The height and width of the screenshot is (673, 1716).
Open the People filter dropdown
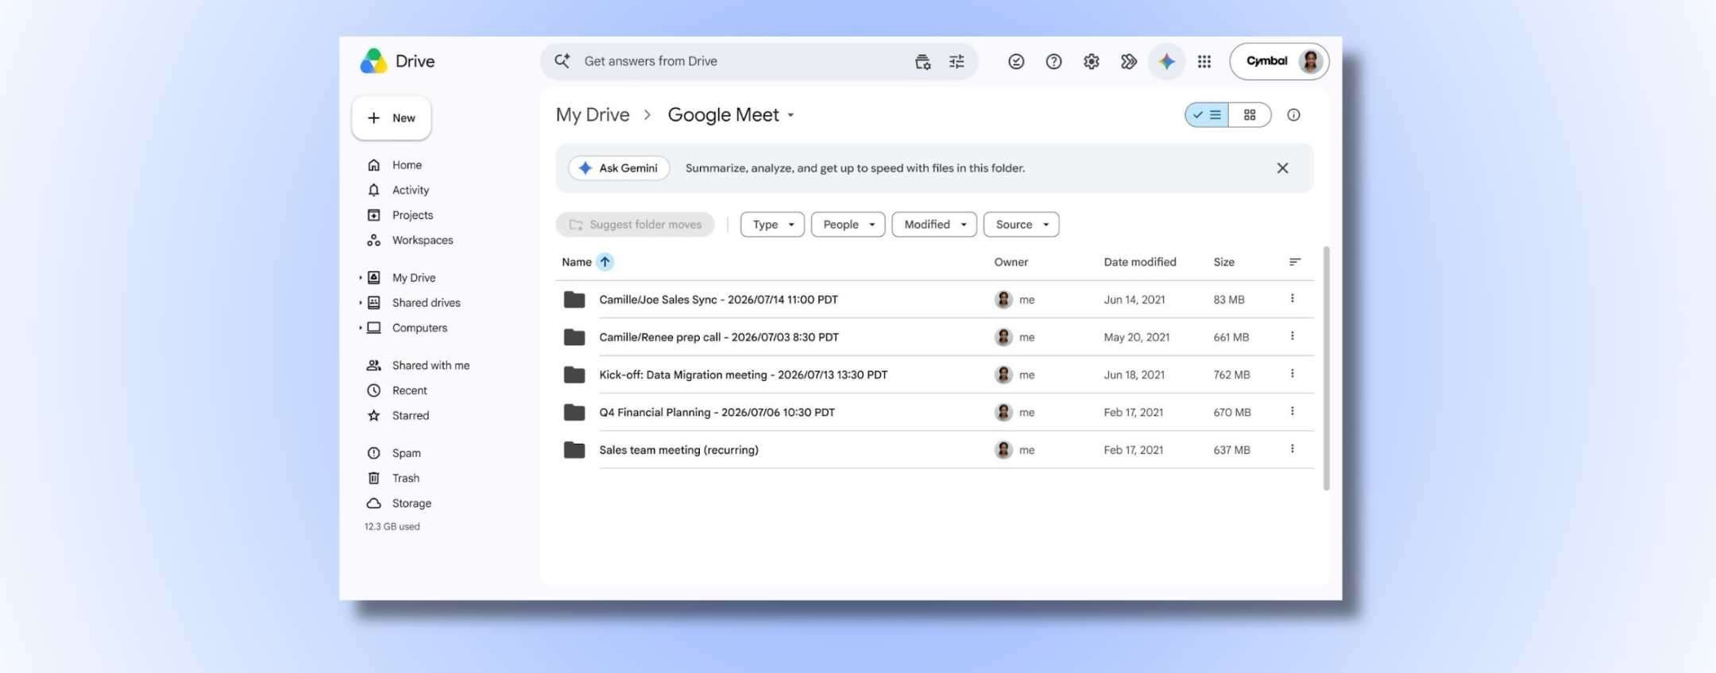[x=848, y=225]
